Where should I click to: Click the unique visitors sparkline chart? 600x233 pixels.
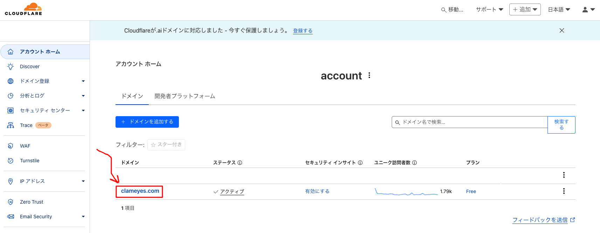coord(406,191)
